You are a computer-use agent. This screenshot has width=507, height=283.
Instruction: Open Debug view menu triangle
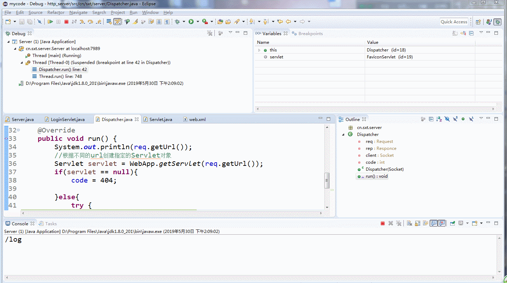pyautogui.click(x=230, y=32)
